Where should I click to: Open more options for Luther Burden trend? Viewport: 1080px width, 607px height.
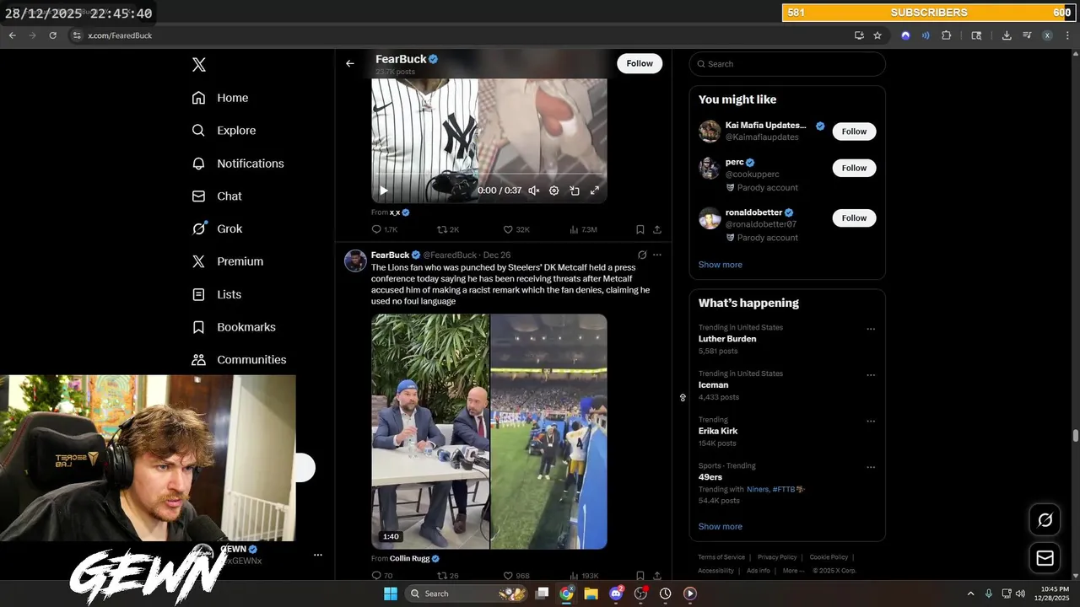pos(871,330)
